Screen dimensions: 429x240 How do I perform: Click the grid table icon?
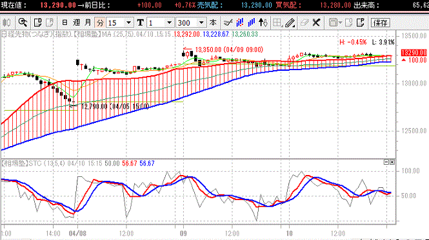[277, 23]
